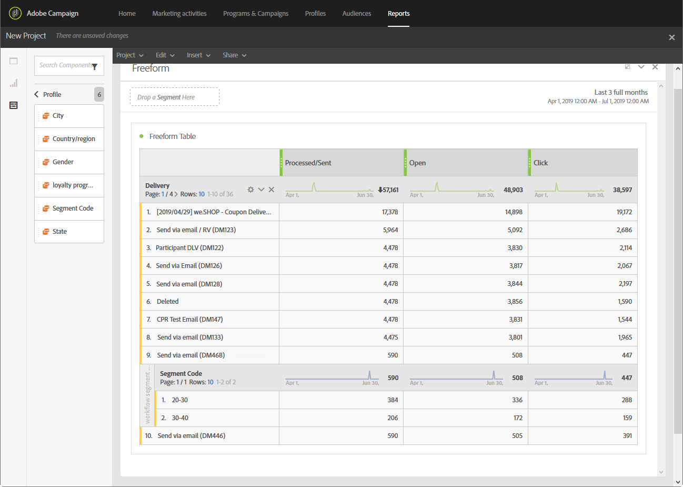Click the filter icon in component search
683x487 pixels.
pos(95,66)
